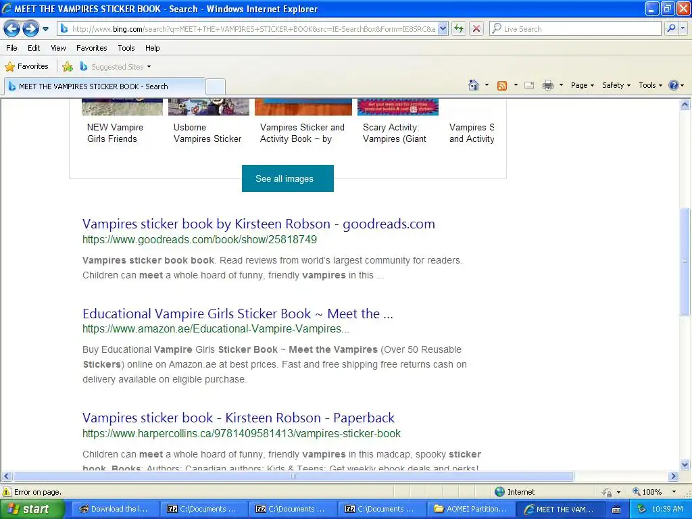Screen dimensions: 692x519
Task: Click the Error on page warning icon
Action: click(x=7, y=492)
